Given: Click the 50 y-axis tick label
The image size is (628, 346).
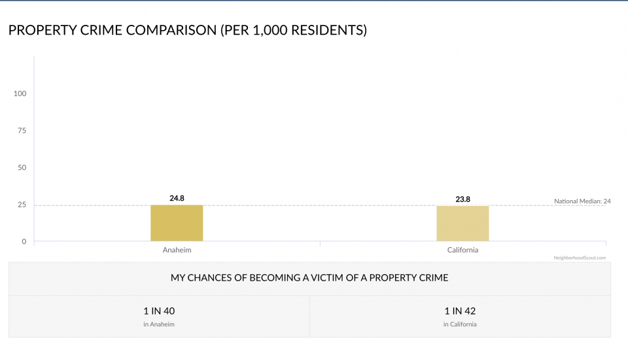Looking at the screenshot, I should 22,167.
